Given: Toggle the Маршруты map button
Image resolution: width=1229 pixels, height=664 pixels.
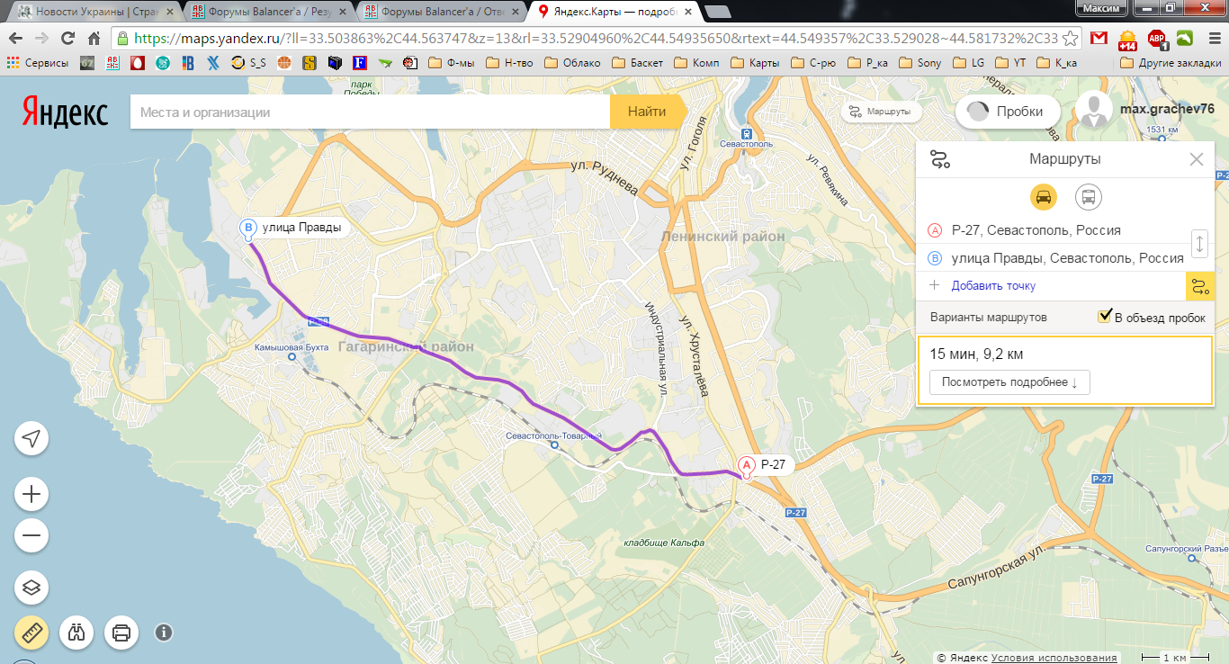Looking at the screenshot, I should pos(881,112).
